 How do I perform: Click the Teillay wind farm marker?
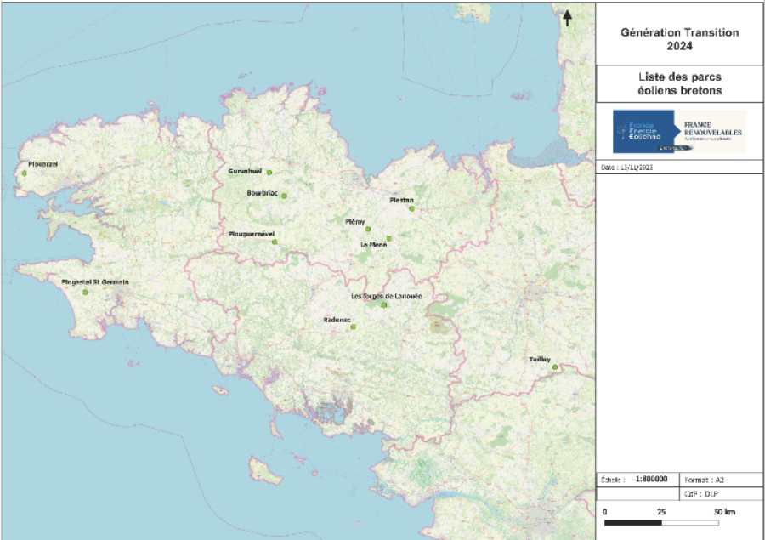(556, 368)
